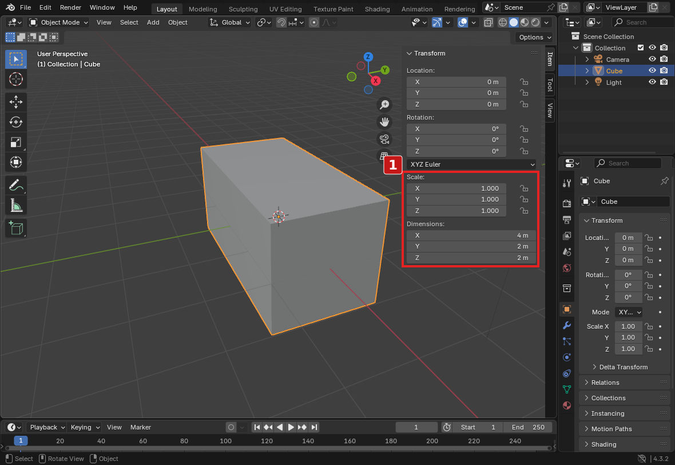
Task: Click the Keying popover button
Action: point(85,427)
